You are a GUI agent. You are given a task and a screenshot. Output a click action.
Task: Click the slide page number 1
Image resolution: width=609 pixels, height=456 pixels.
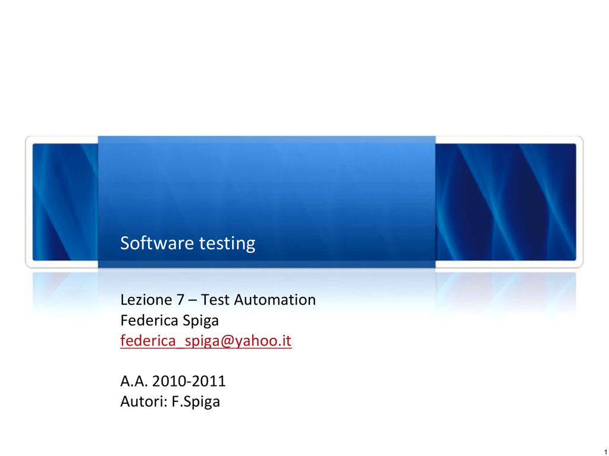(605, 452)
